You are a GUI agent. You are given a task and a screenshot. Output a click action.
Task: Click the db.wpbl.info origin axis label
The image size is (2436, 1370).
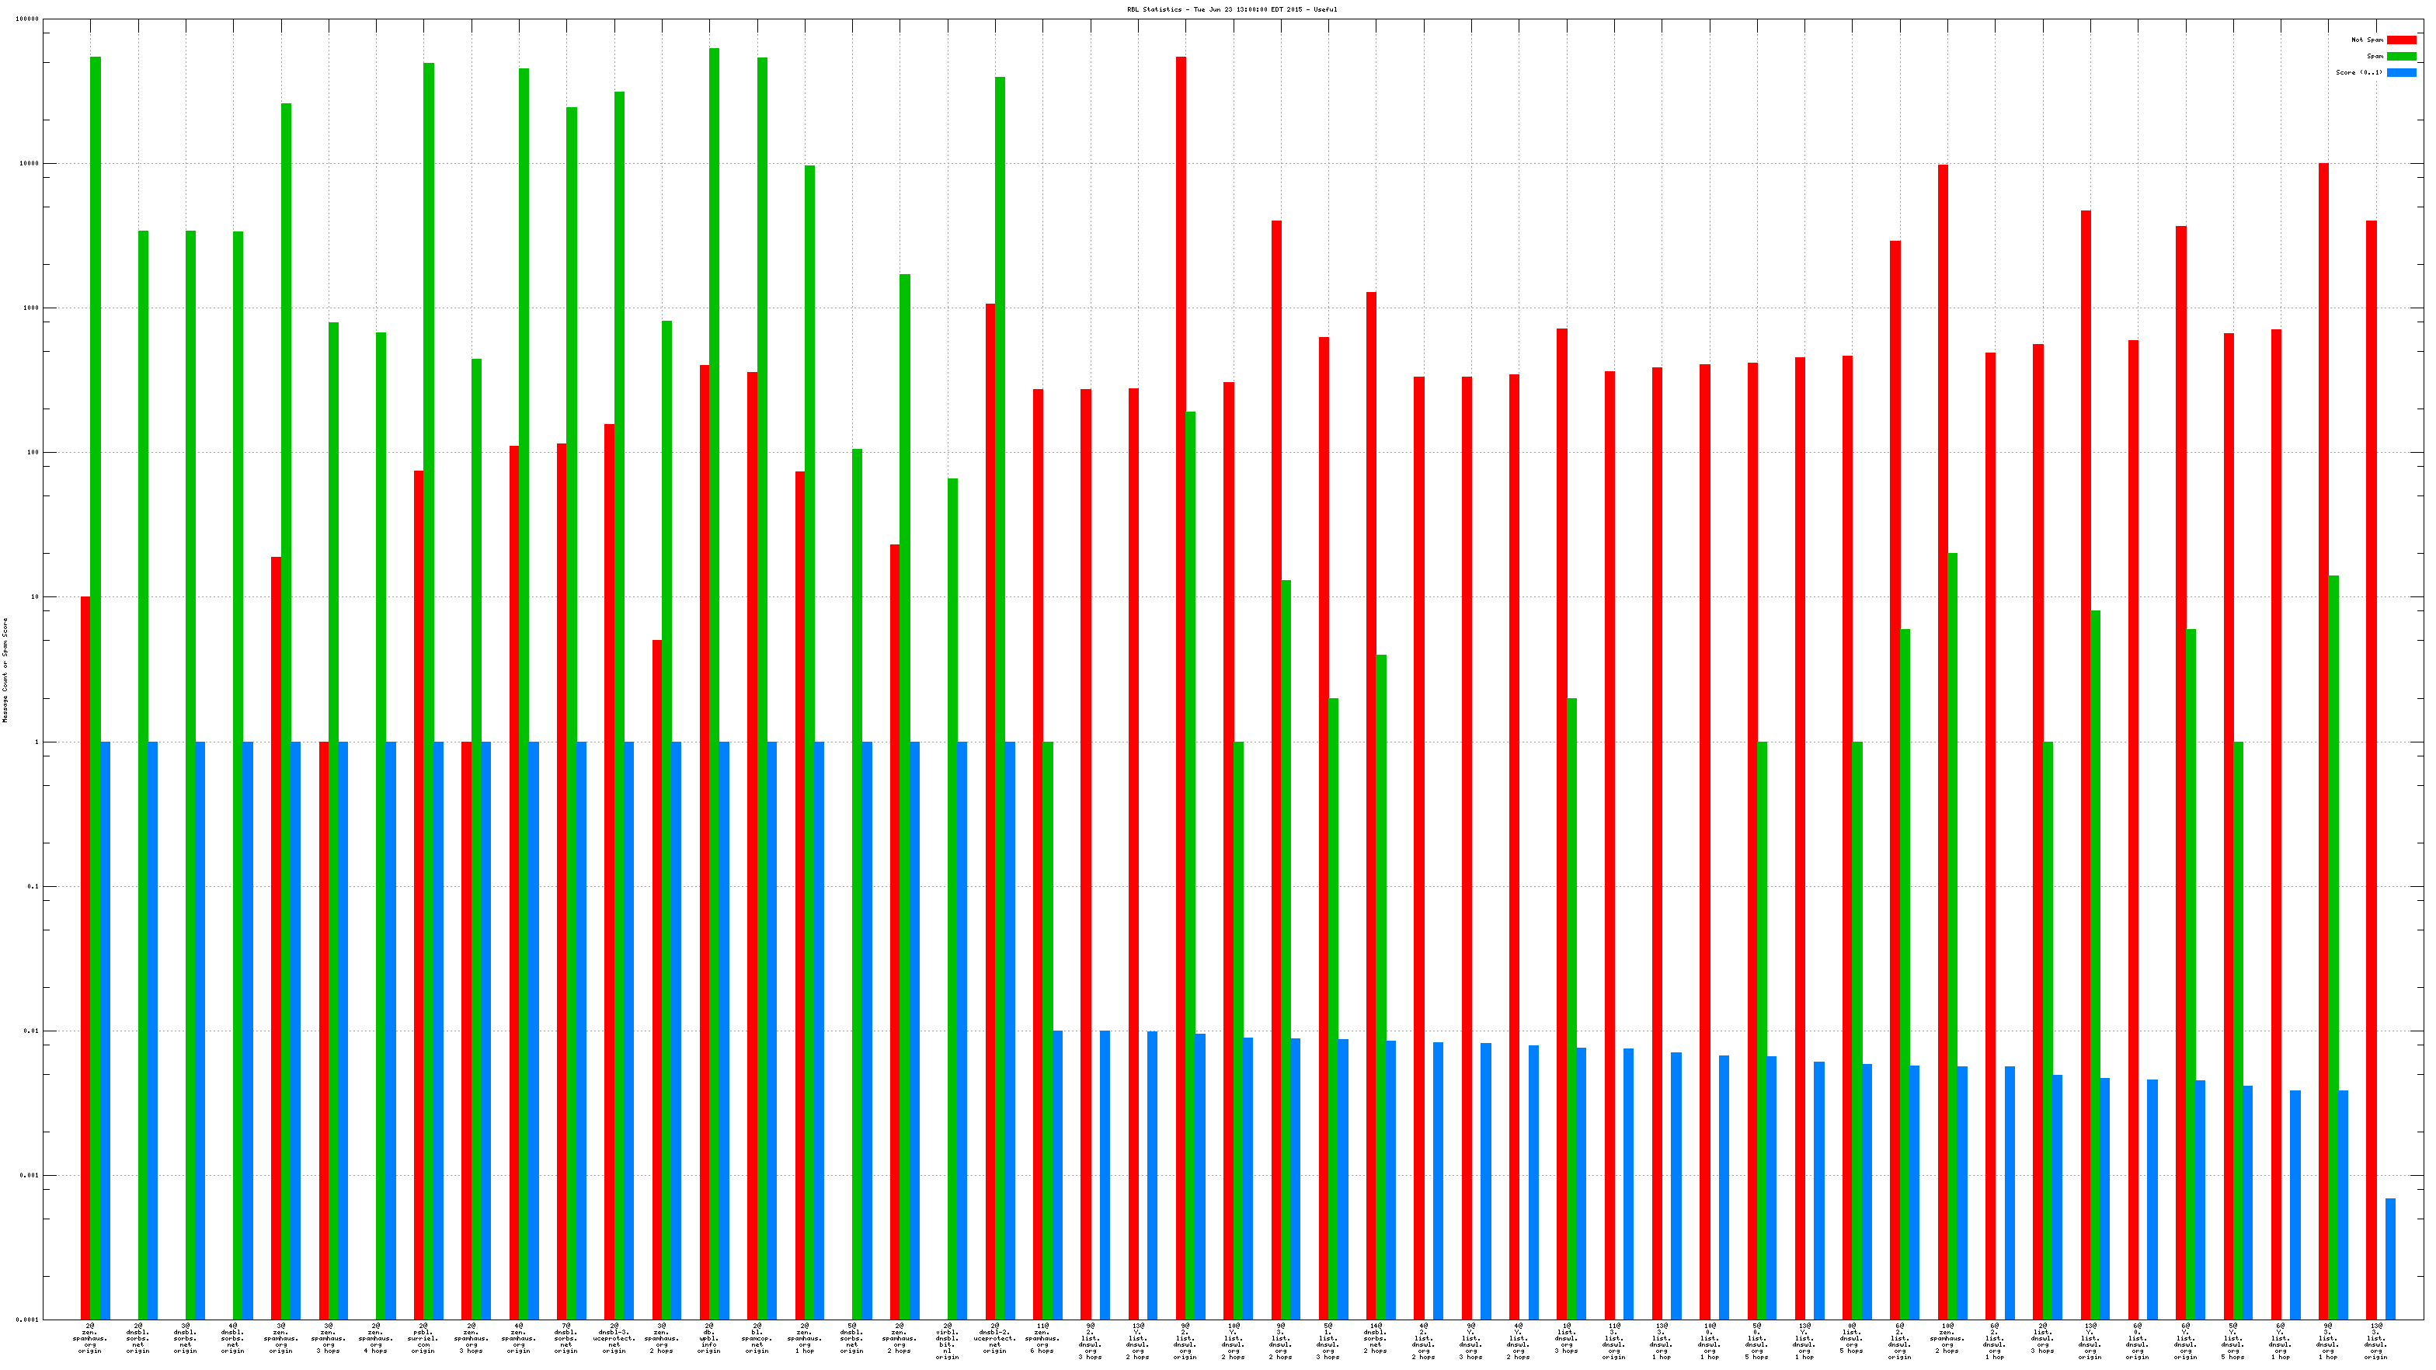tap(709, 1338)
